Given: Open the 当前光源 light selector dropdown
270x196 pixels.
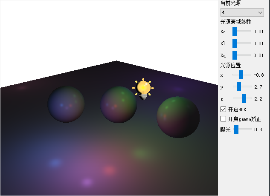Looking at the screenshot, I should coord(242,12).
